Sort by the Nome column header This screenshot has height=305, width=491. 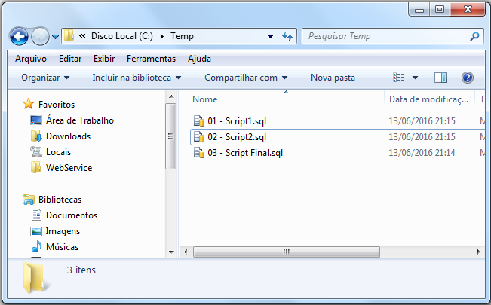[x=205, y=99]
